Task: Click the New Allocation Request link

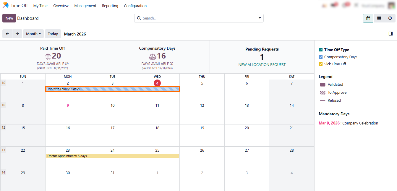Action: (x=262, y=65)
